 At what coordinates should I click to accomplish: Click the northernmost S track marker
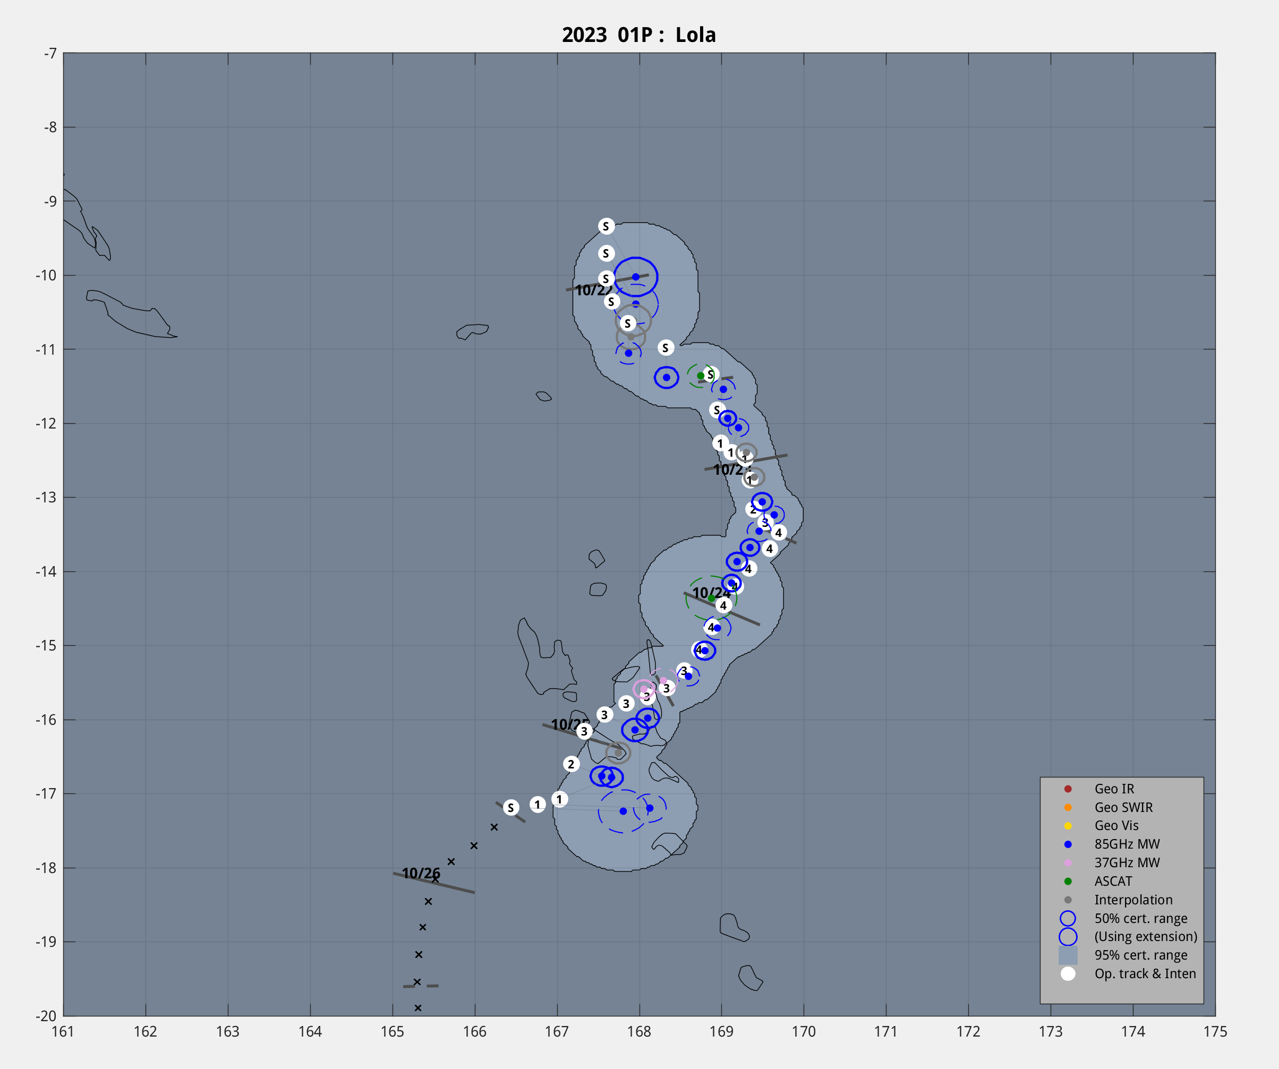click(x=606, y=226)
